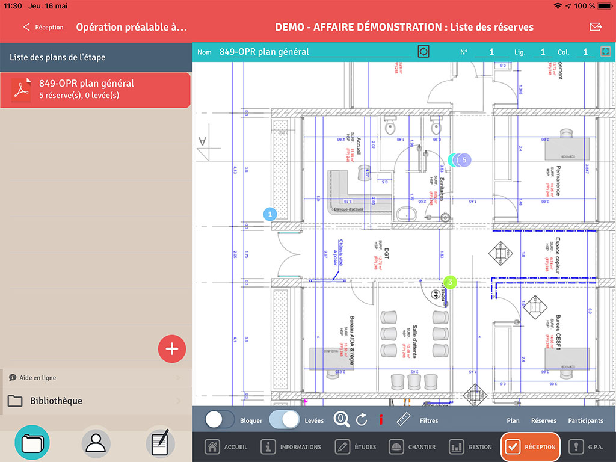Click the refresh icon beside plan name
The width and height of the screenshot is (616, 462).
coord(423,52)
